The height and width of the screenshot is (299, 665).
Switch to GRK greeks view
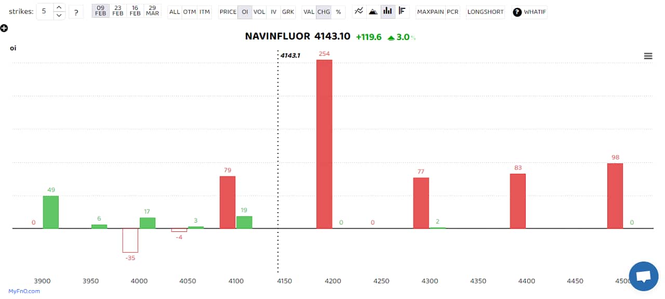coord(287,11)
